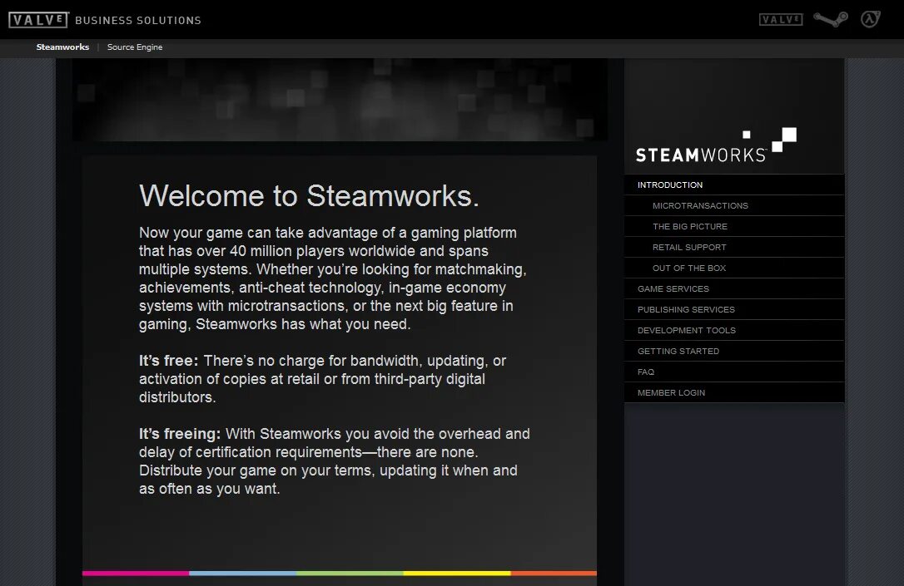Open Development Tools page
This screenshot has height=586, width=904.
(734, 330)
